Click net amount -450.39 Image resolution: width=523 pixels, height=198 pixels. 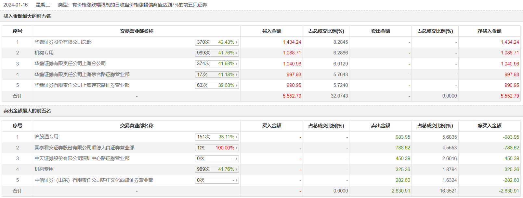point(511,158)
